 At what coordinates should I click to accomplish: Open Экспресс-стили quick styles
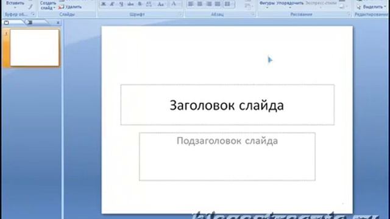[321, 4]
